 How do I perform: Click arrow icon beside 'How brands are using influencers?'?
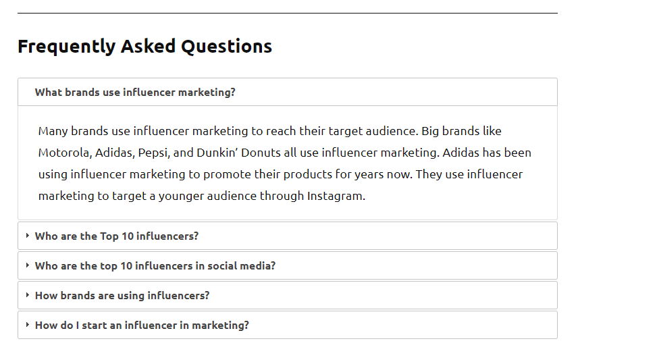tap(28, 295)
